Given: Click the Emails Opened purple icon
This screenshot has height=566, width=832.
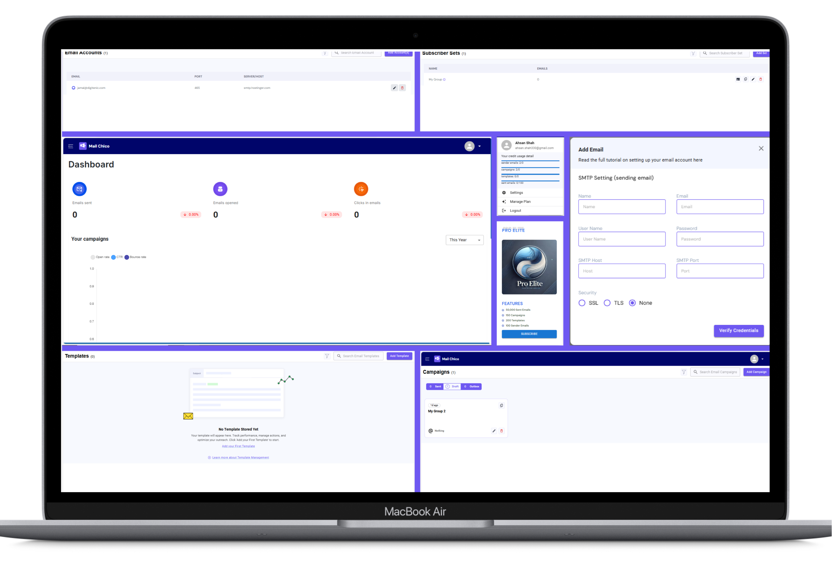Looking at the screenshot, I should tap(220, 189).
